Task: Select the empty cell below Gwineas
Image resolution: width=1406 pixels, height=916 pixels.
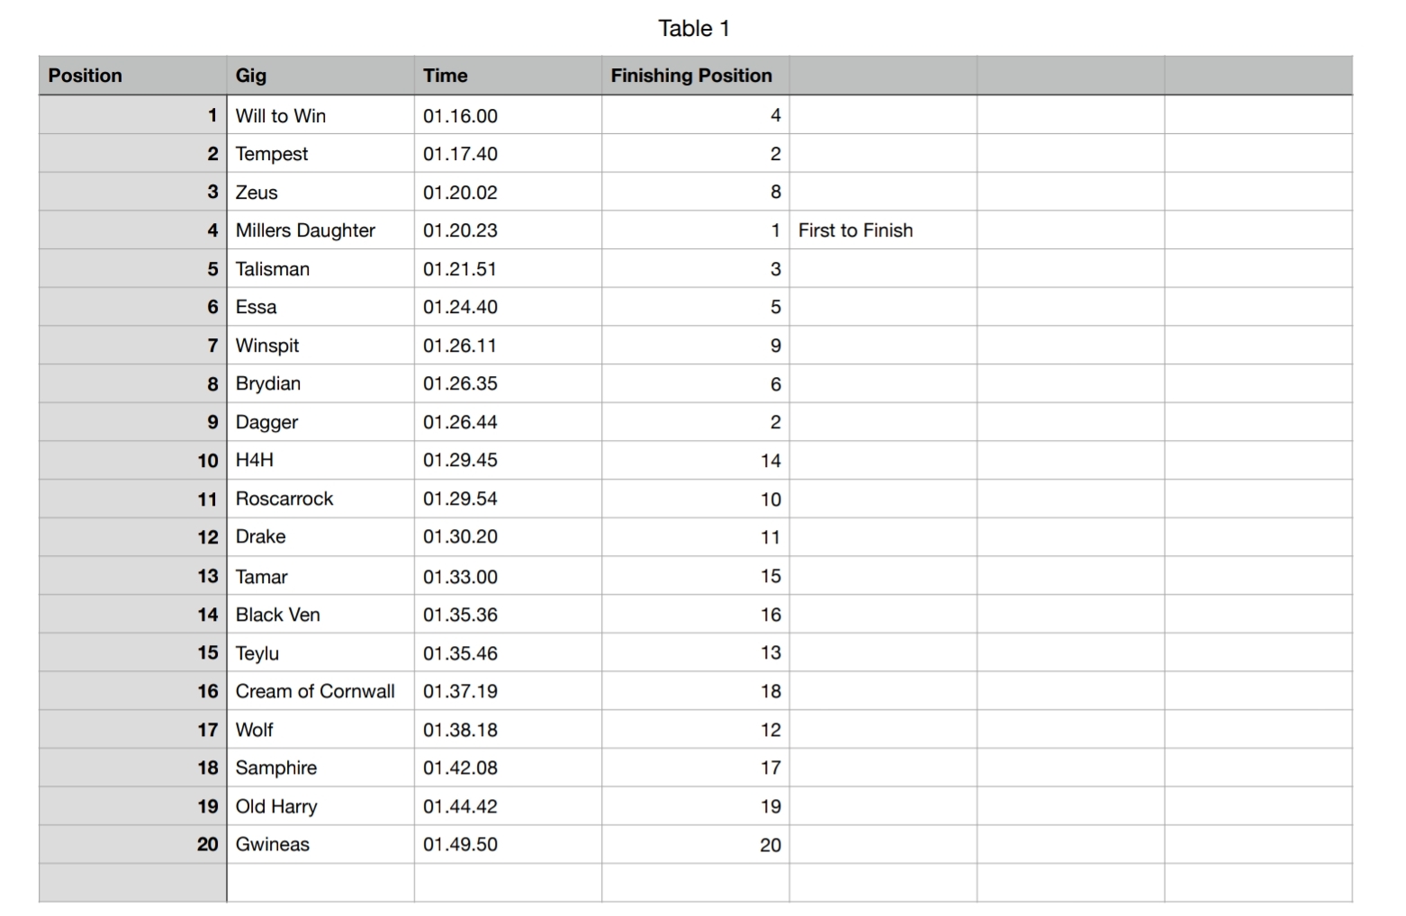Action: tap(320, 883)
